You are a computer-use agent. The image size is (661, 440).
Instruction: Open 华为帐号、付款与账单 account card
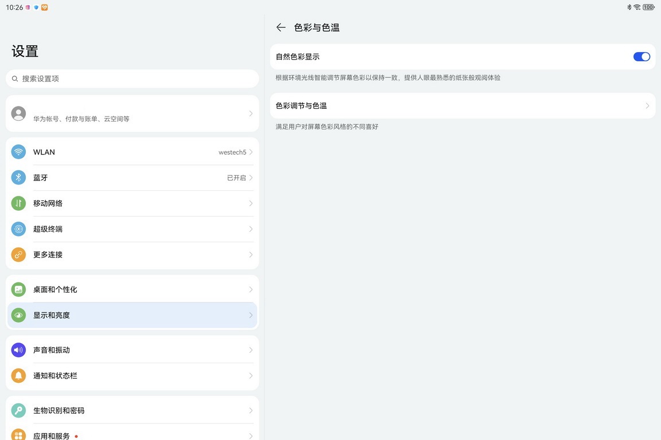[x=133, y=113]
